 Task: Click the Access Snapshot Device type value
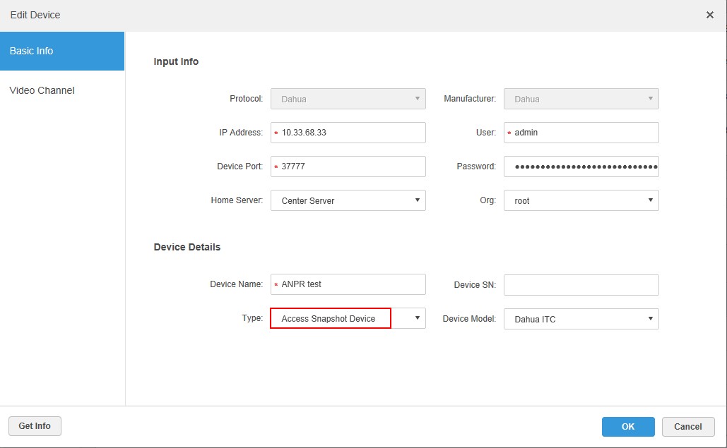tap(330, 319)
